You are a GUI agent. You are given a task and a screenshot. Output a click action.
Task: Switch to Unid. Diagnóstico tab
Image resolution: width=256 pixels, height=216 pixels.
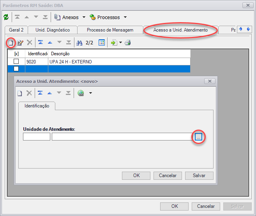53,30
